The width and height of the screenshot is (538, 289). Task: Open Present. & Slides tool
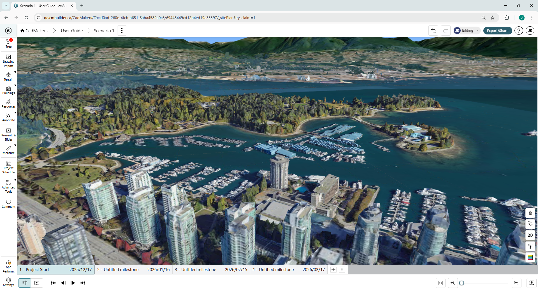(8, 134)
